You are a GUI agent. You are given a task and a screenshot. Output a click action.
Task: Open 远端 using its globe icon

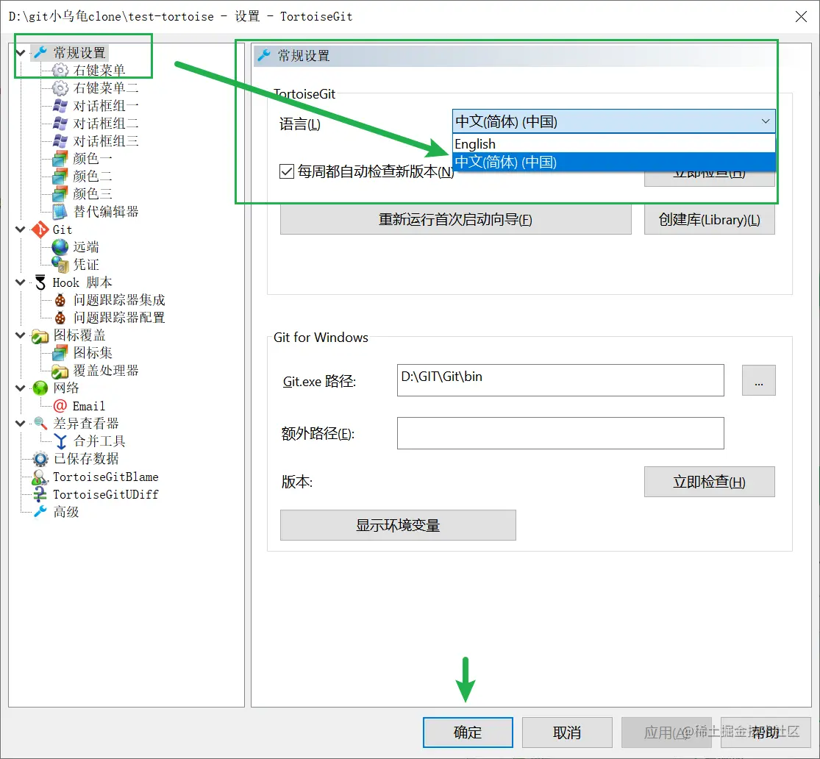[x=59, y=246]
